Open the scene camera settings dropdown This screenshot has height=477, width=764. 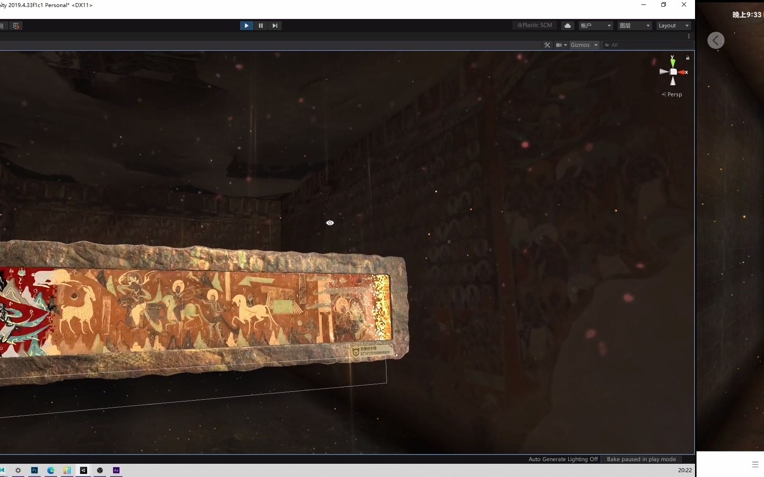coord(561,45)
